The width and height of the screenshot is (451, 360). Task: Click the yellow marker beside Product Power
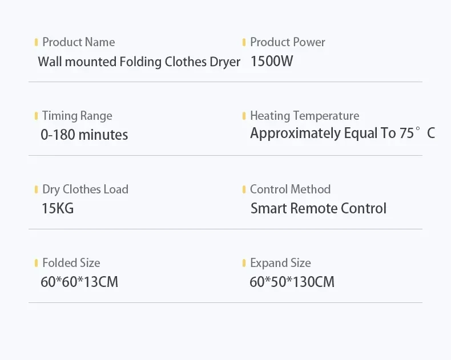pyautogui.click(x=244, y=42)
